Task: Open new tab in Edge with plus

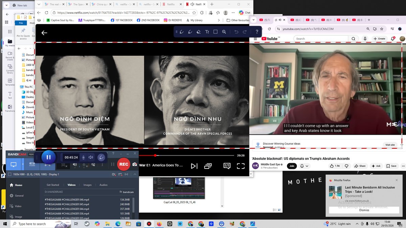Action: [212, 4]
